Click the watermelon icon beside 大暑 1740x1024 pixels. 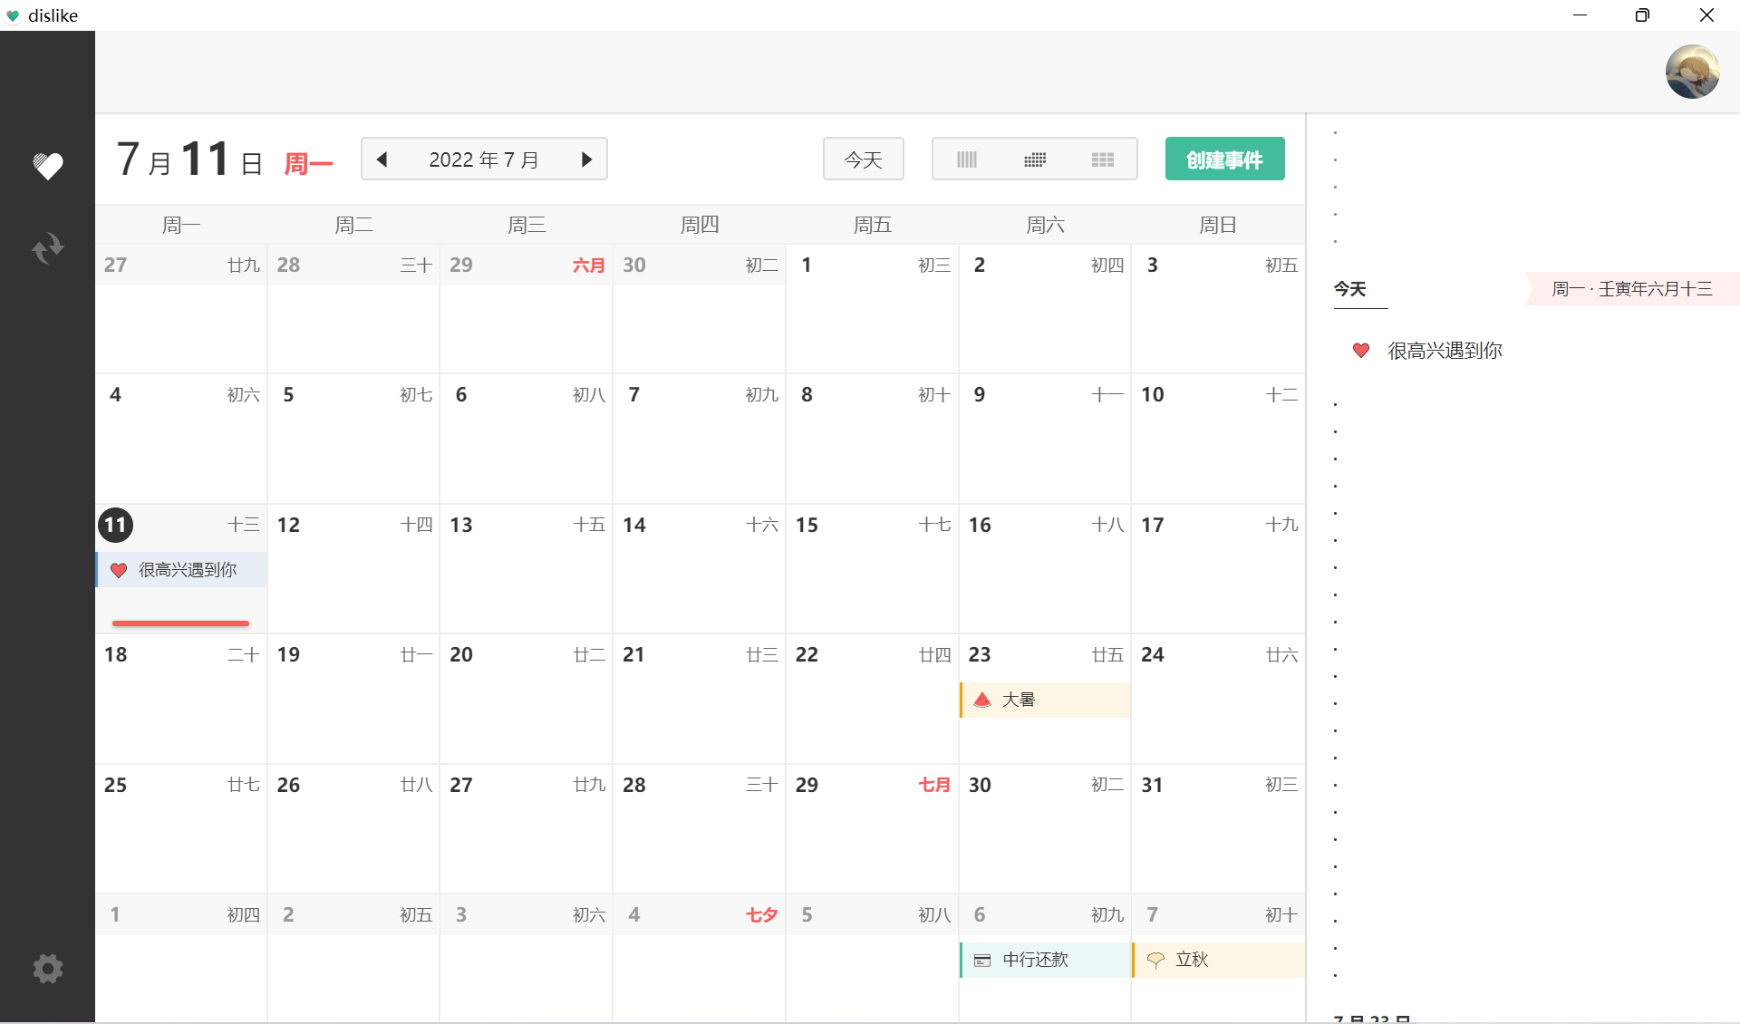pos(981,700)
